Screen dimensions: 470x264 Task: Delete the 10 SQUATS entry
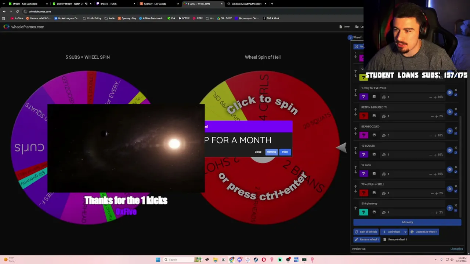456,147
